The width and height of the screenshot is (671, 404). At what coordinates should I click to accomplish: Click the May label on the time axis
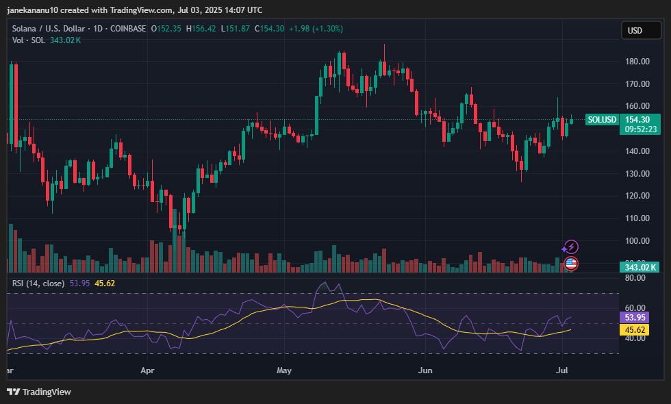pyautogui.click(x=284, y=370)
